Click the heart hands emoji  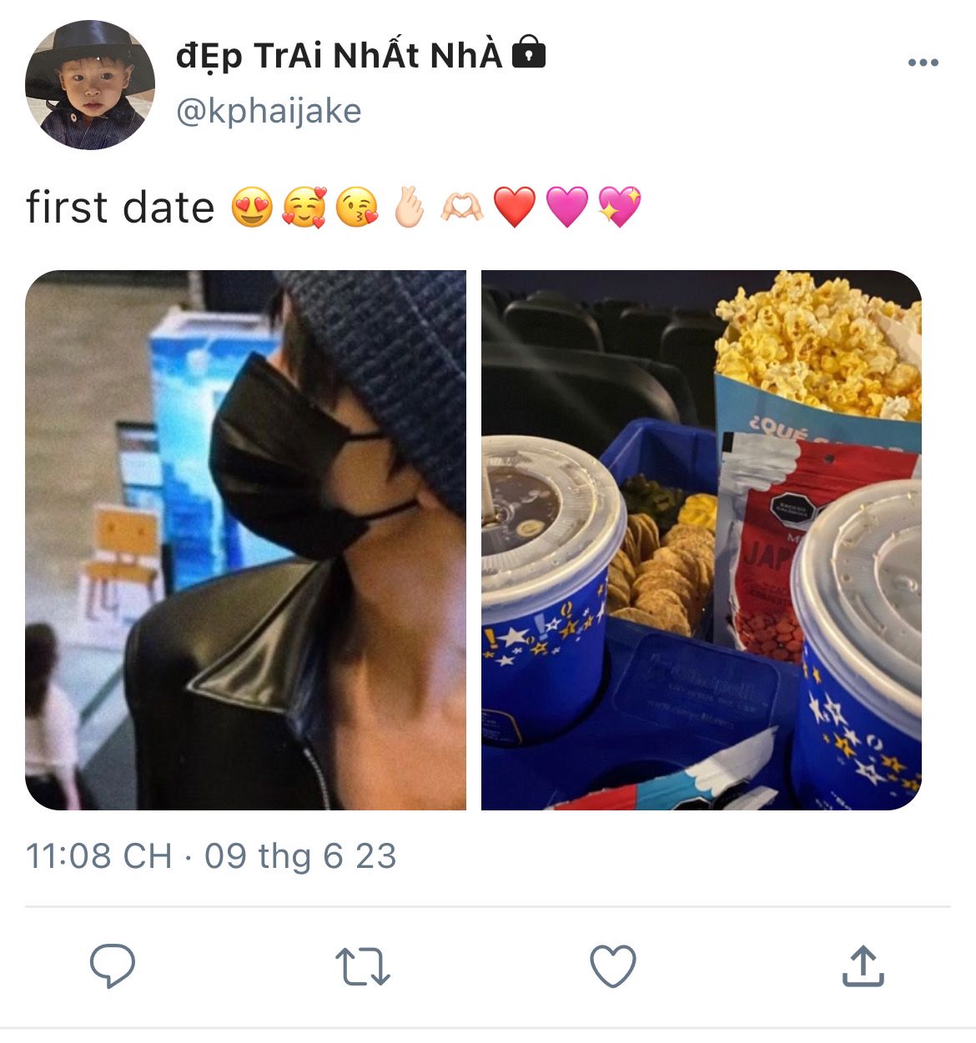point(462,208)
